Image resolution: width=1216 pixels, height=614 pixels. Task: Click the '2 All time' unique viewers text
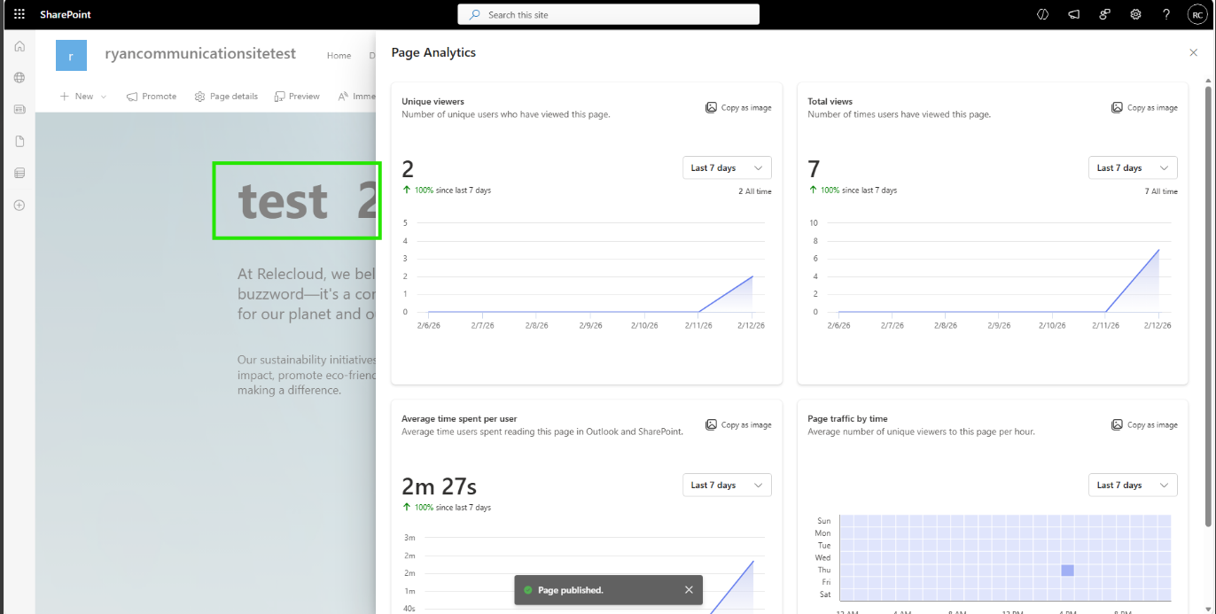coord(754,191)
